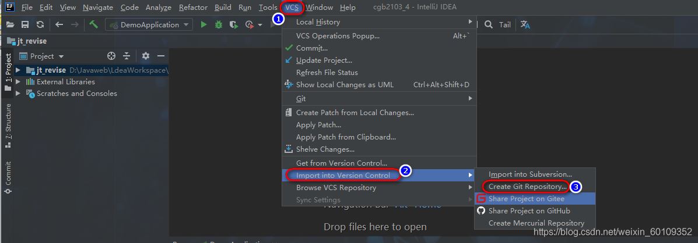This screenshot has height=243, width=698.
Task: Click the Translate toolbar icon
Action: pyautogui.click(x=525, y=25)
